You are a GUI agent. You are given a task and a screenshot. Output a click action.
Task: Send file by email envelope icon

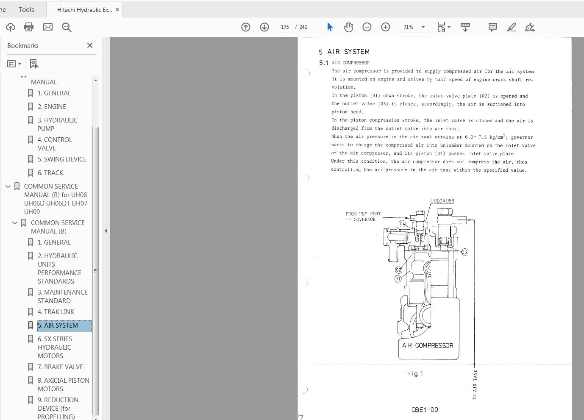pyautogui.click(x=48, y=27)
